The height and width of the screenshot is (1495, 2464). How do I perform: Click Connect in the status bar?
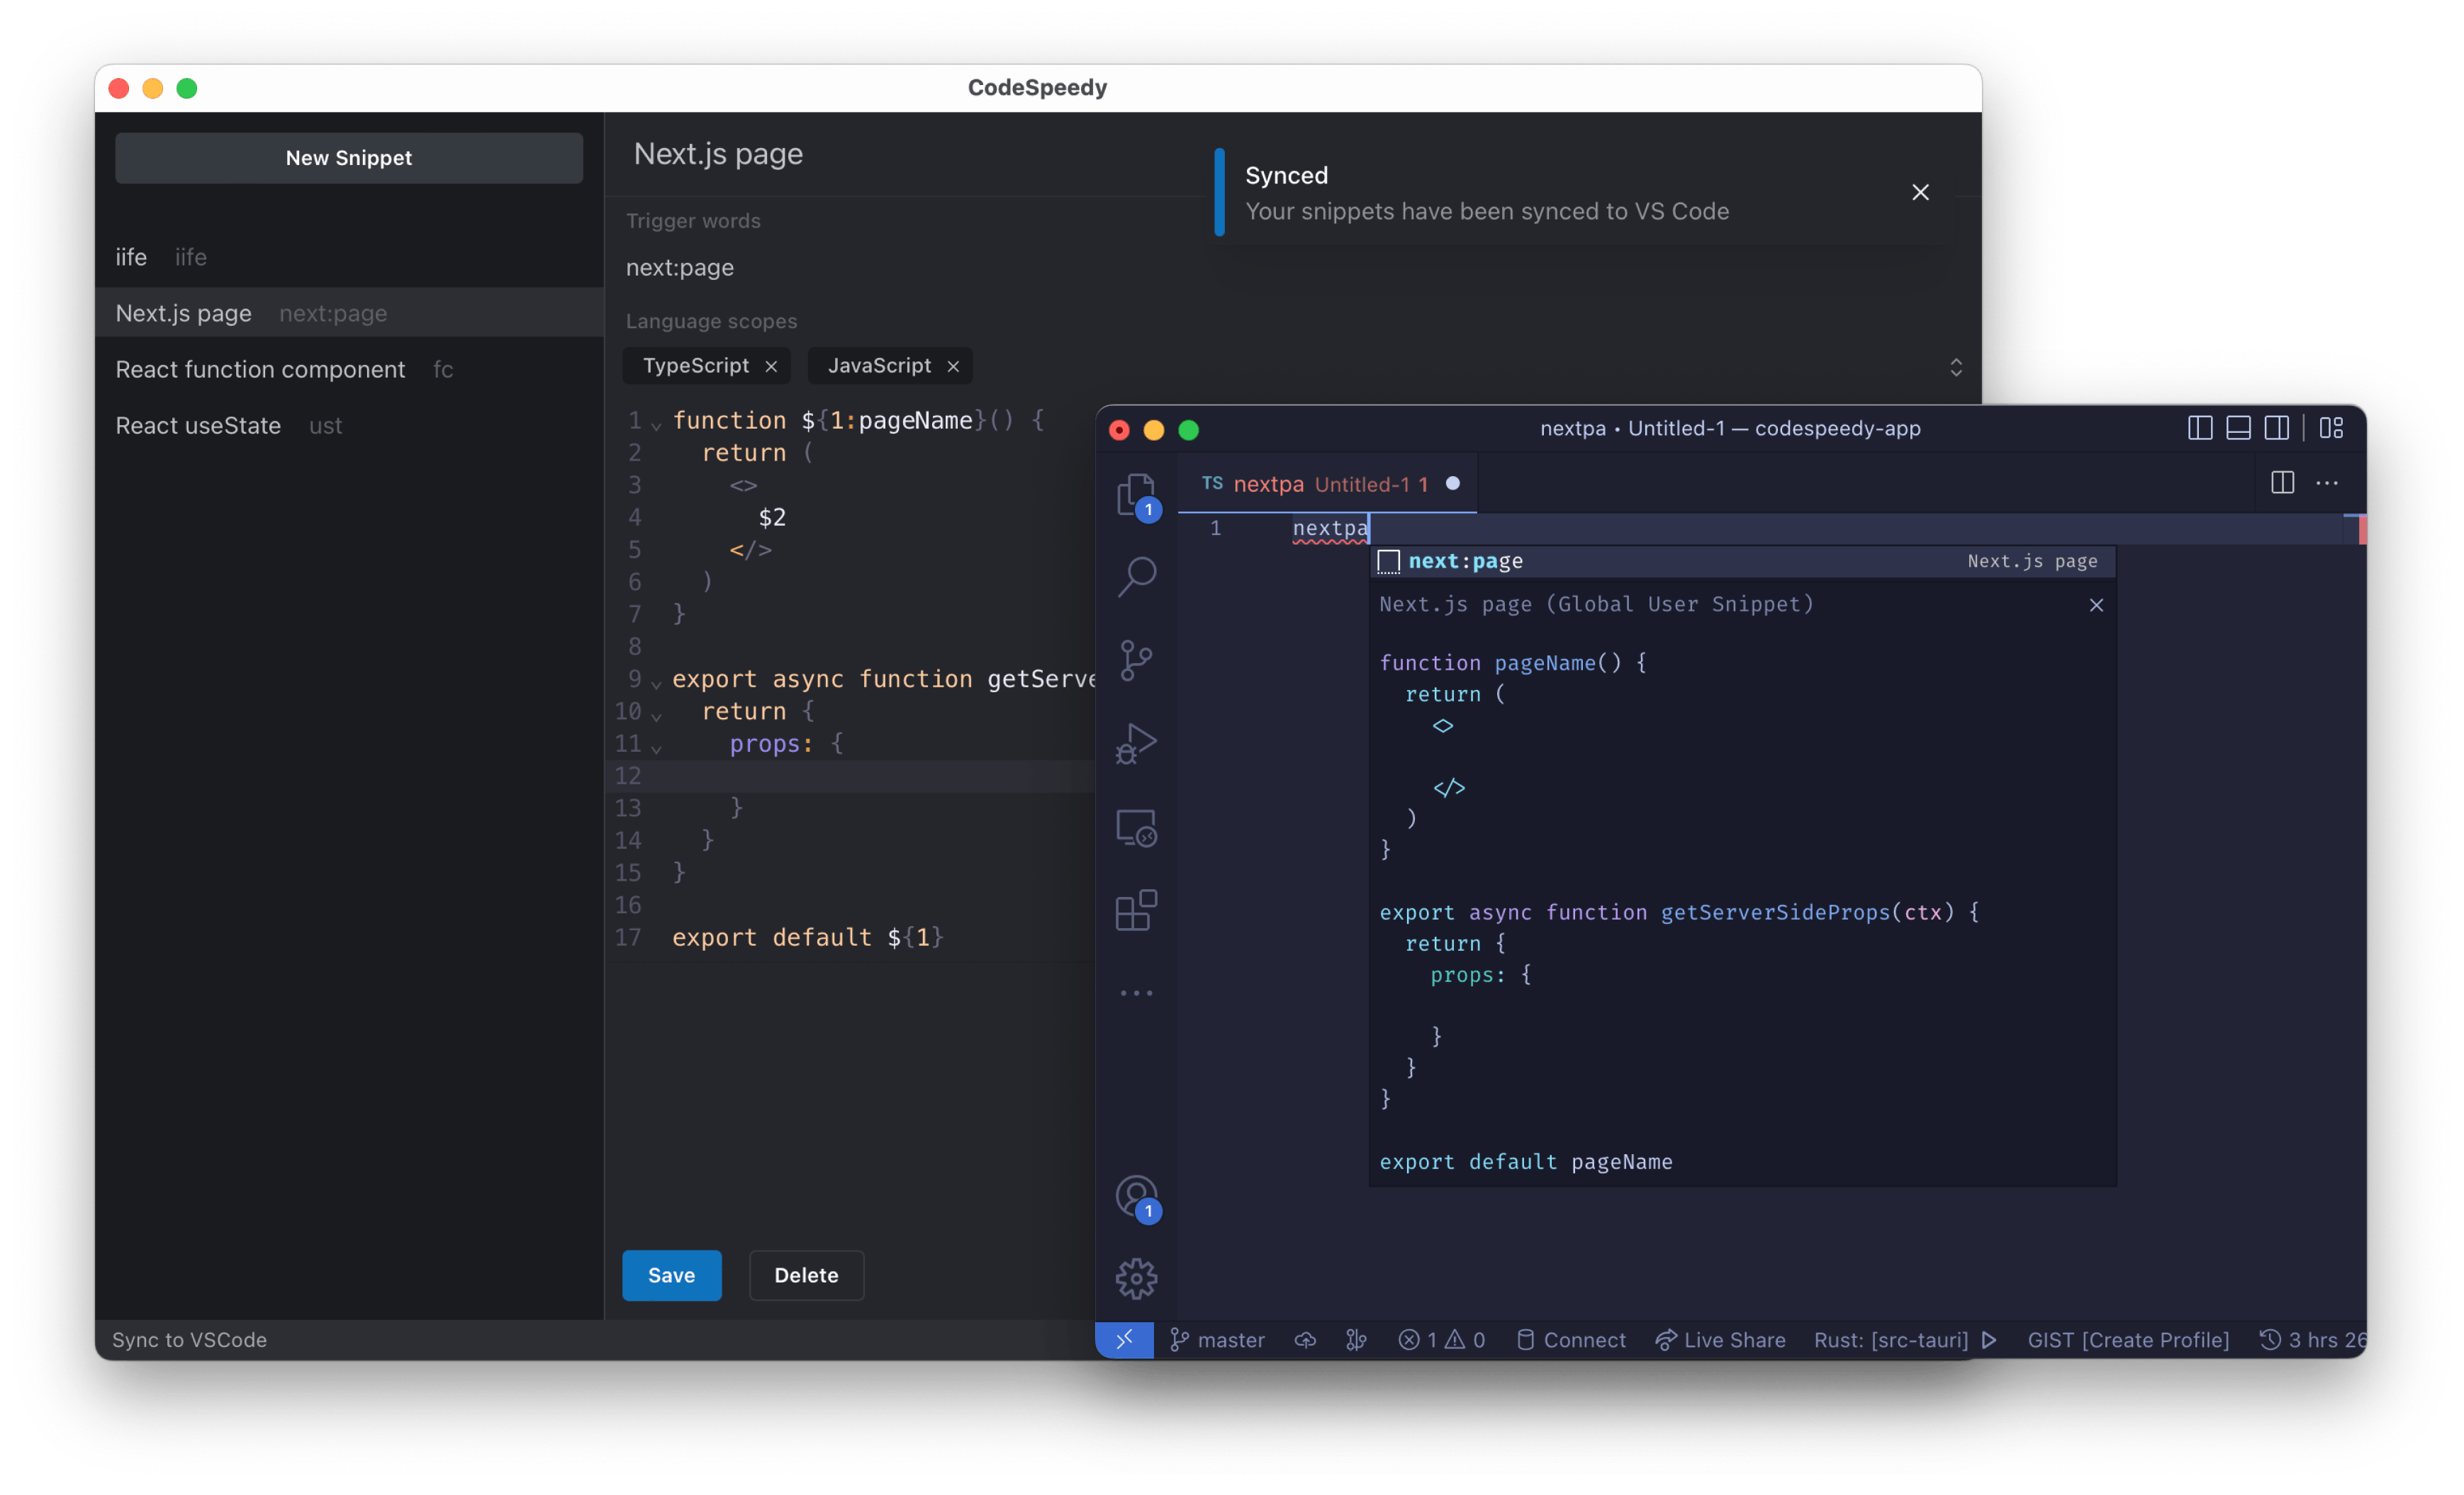click(x=1571, y=1340)
